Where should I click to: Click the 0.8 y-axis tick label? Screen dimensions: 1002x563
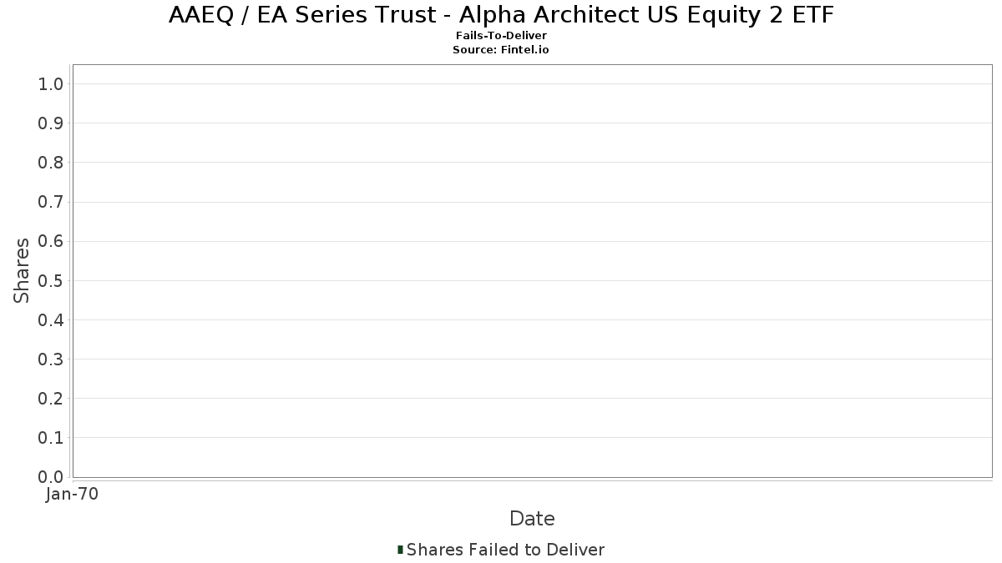[x=51, y=163]
